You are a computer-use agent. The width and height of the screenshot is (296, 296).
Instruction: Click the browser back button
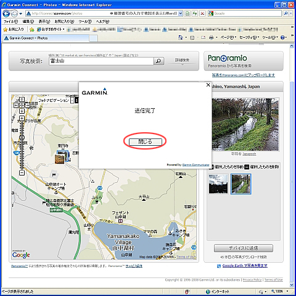click(6, 14)
